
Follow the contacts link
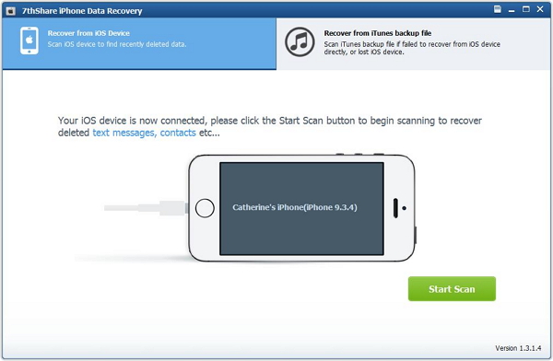tap(178, 133)
